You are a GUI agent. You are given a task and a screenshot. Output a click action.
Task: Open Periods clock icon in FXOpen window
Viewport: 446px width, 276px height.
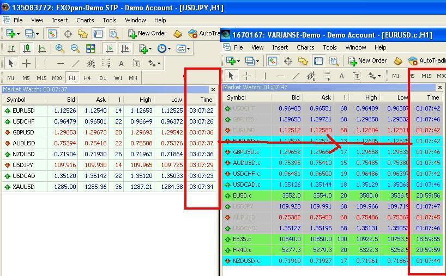click(x=161, y=48)
